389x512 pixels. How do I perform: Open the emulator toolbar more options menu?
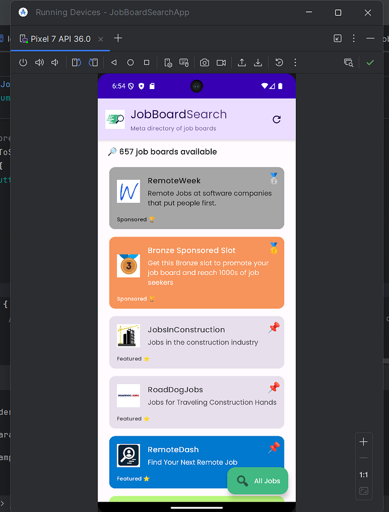pos(295,62)
